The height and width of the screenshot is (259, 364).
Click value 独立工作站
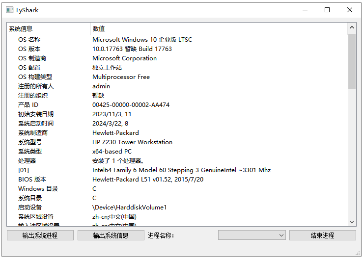coord(107,68)
